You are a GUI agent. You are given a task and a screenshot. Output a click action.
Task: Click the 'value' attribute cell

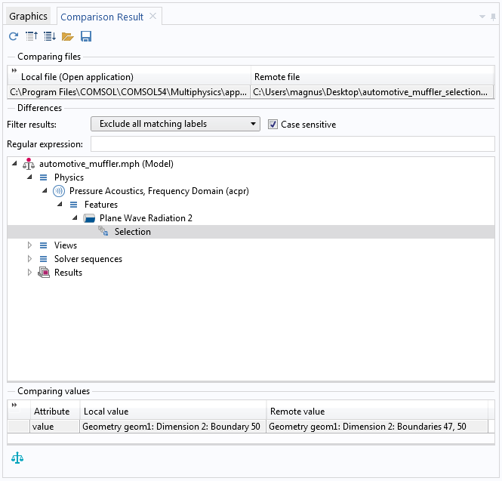point(55,427)
